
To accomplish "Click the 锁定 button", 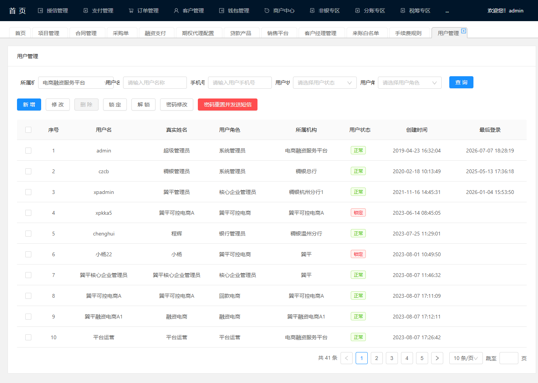I will 115,105.
